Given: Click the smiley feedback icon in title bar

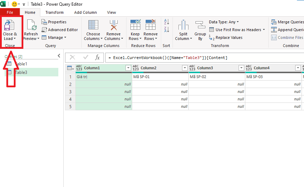Looking at the screenshot, I should [14, 4].
